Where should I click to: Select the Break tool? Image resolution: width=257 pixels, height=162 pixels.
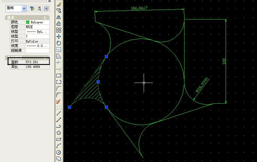(59, 82)
